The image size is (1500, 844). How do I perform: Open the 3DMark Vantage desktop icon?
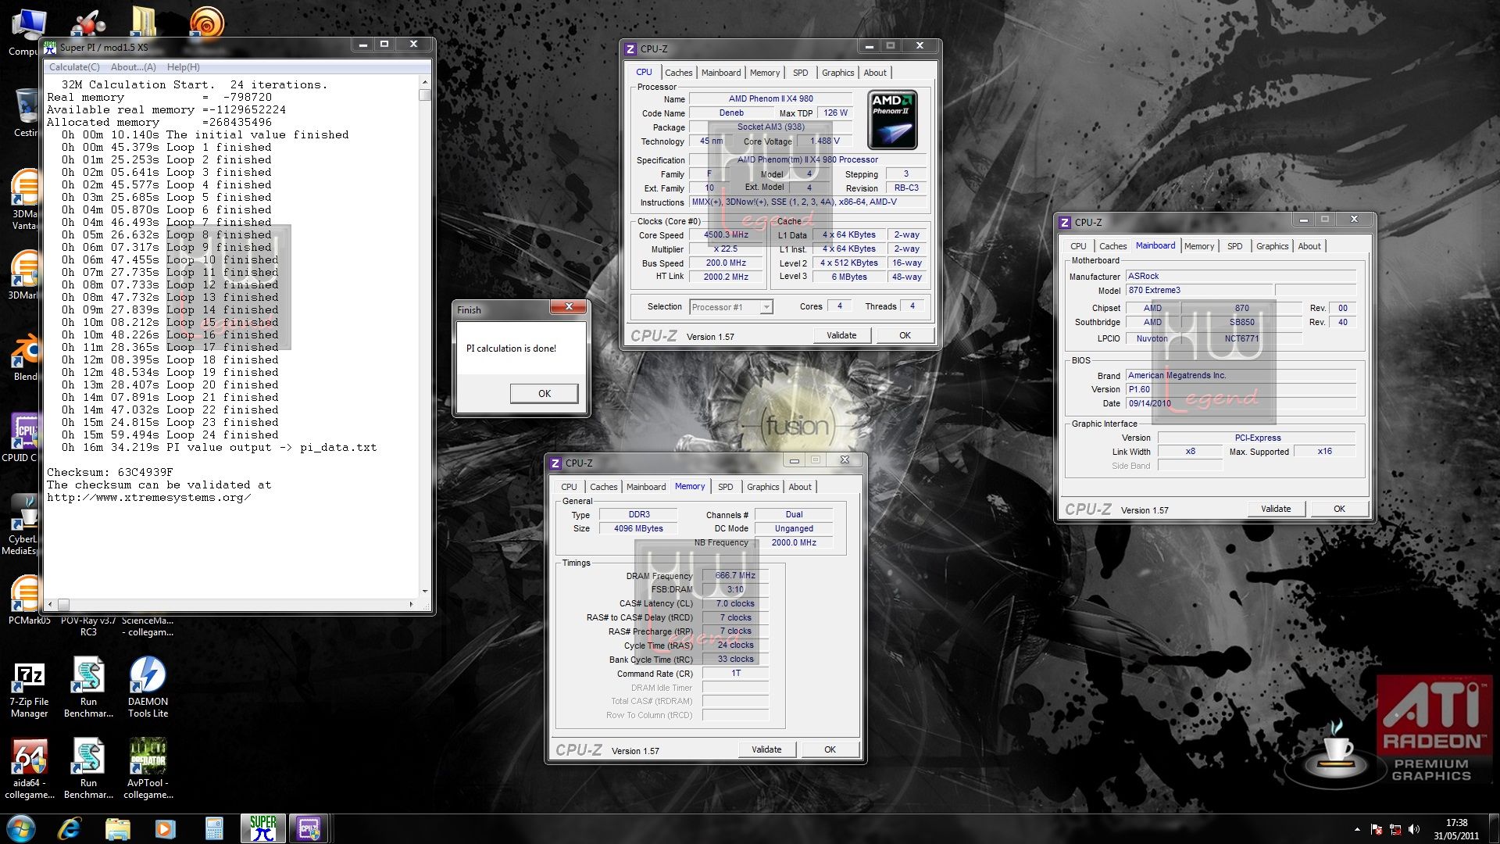click(23, 199)
